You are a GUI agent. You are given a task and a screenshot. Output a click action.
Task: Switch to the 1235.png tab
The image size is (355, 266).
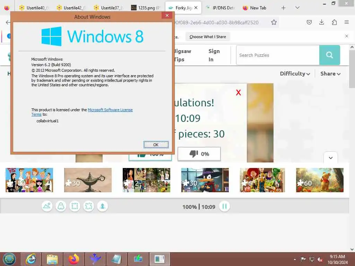pos(146,8)
